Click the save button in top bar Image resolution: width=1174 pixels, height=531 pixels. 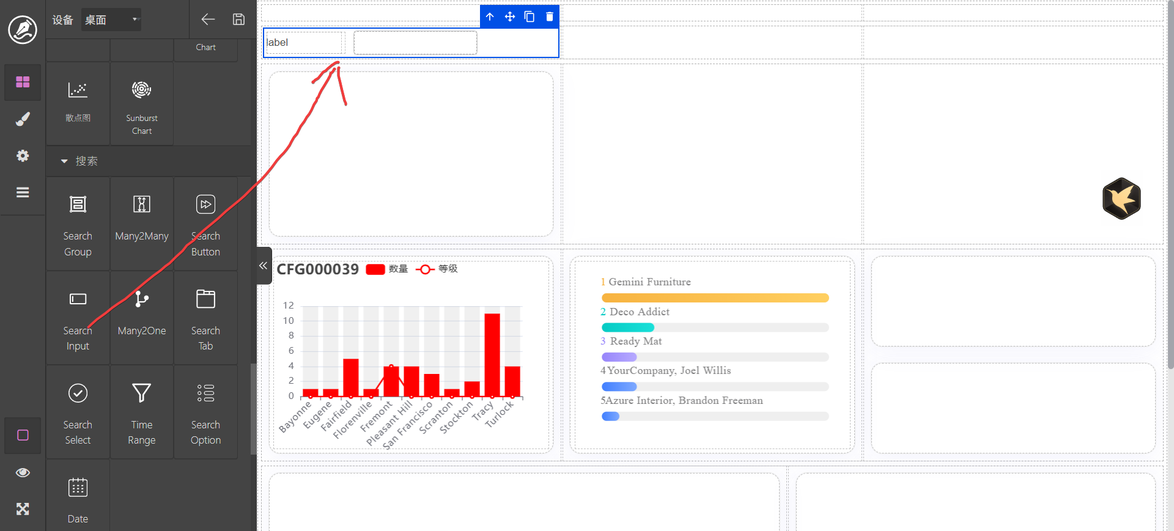[x=238, y=20]
